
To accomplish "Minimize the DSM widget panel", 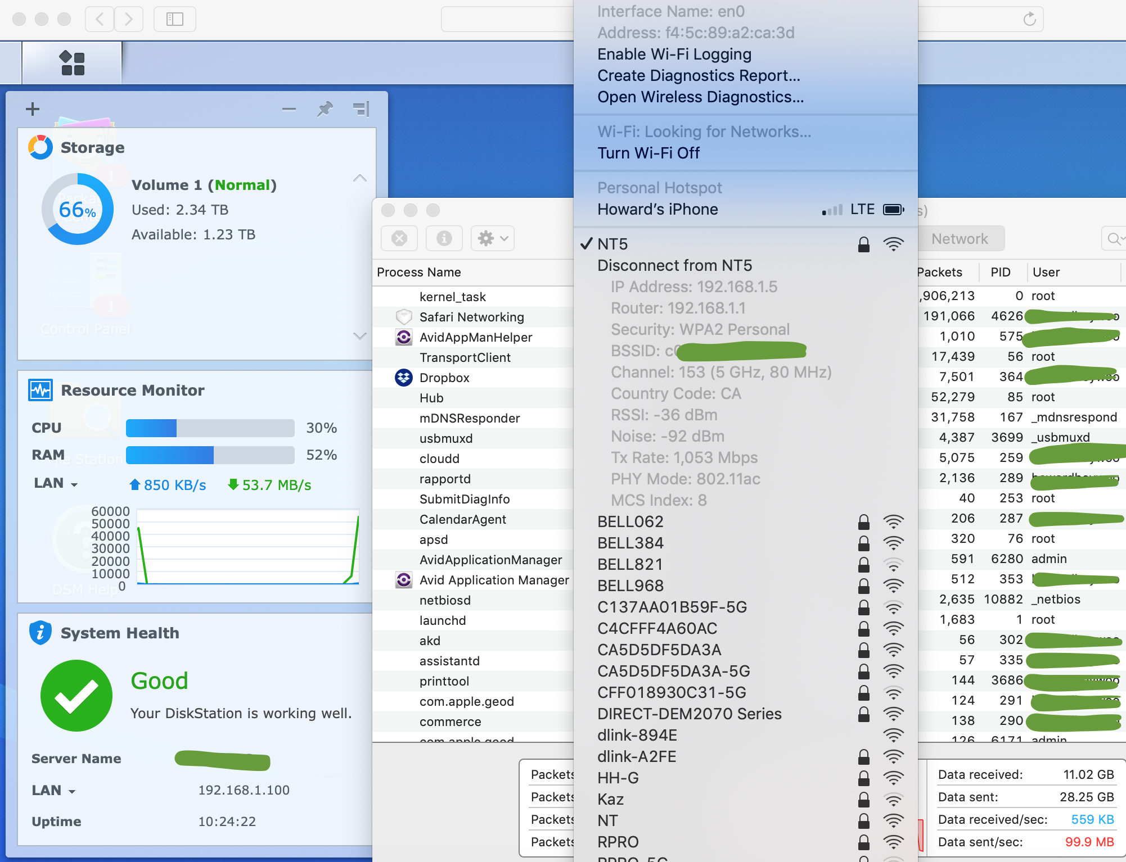I will click(289, 109).
